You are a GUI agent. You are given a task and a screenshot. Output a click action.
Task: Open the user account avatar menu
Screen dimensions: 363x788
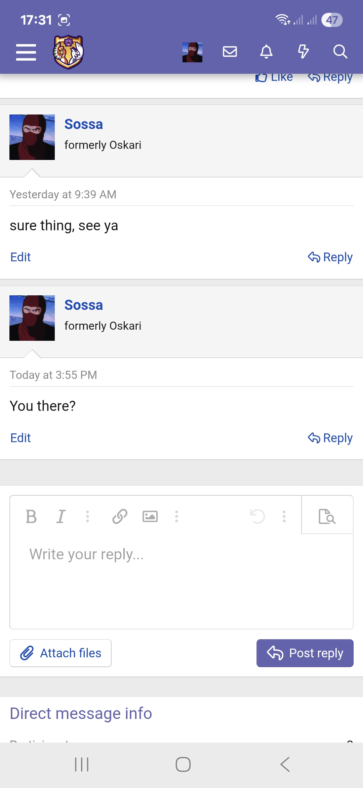[x=192, y=52]
